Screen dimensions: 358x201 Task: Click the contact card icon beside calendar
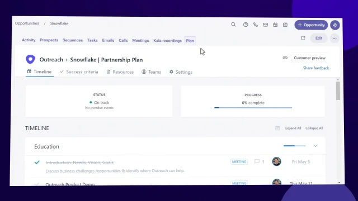click(285, 25)
